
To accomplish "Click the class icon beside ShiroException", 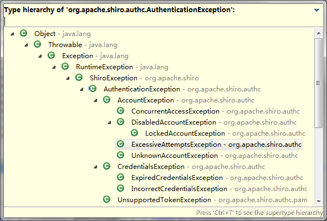I will click(79, 78).
